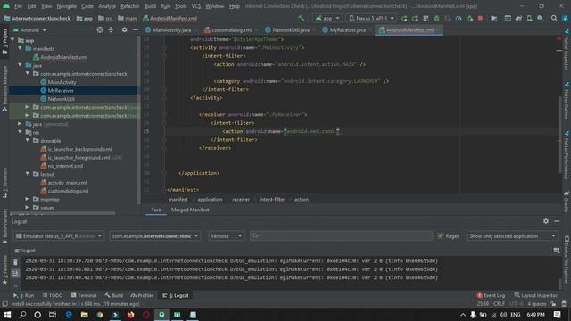The height and width of the screenshot is (321, 571).
Task: Select no_internet.xml in drawable
Action: 65,166
